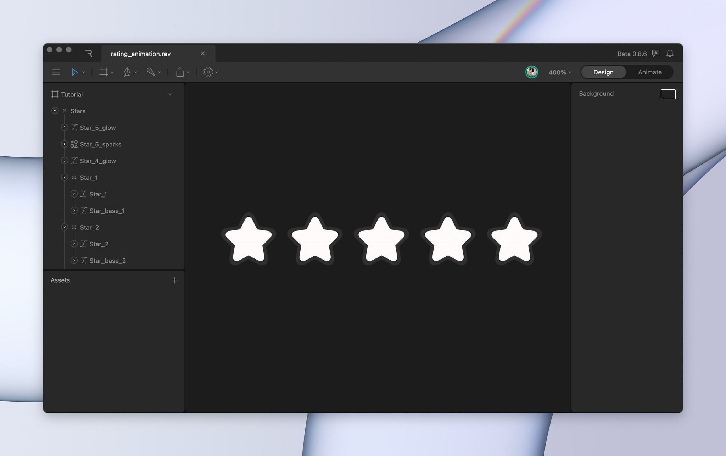Open the zoom level 400% dropdown
This screenshot has width=726, height=456.
click(559, 72)
